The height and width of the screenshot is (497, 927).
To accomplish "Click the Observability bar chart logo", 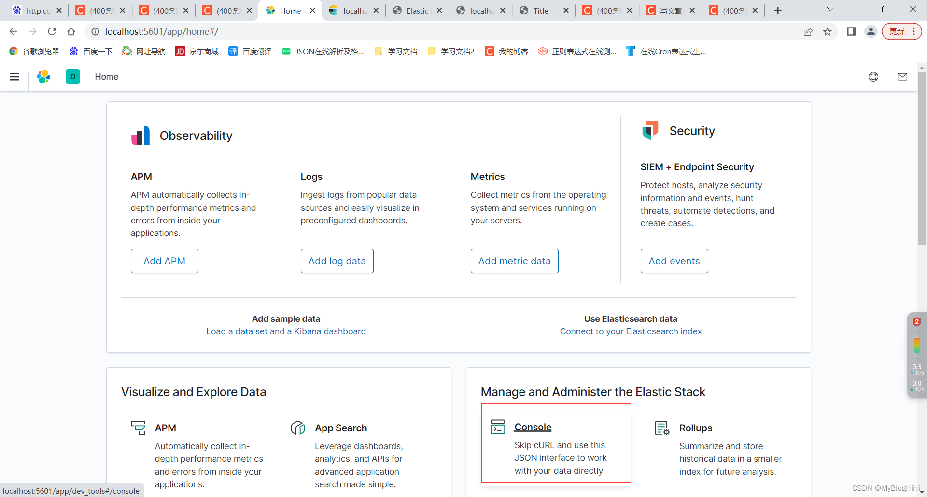I will tap(140, 136).
